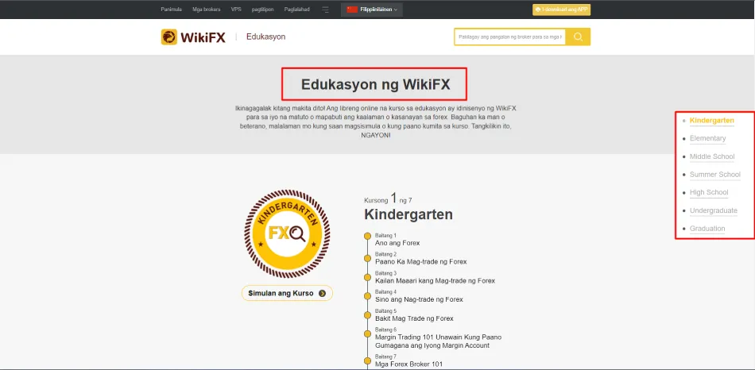Jump to Middle School in side navigation

point(712,156)
